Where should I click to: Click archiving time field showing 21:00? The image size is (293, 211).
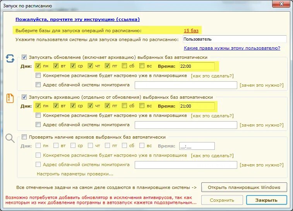tap(197, 106)
